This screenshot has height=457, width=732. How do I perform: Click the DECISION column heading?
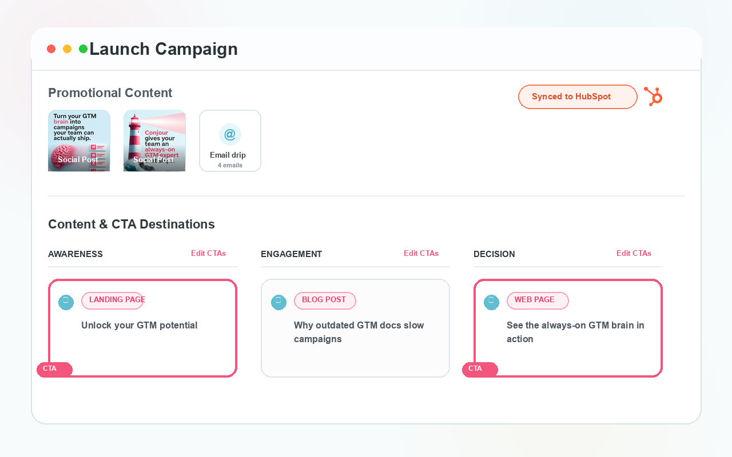click(x=494, y=254)
